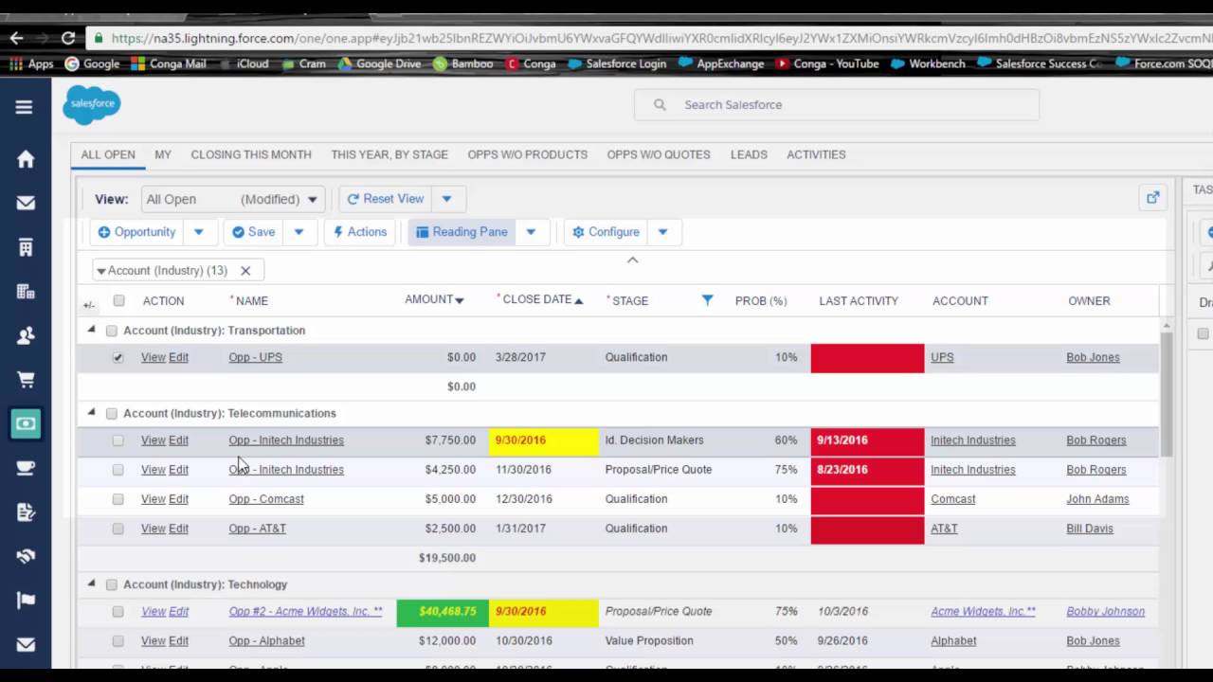Screen dimensions: 1213x682
Task: Open the Opp - Comcast link
Action: pyautogui.click(x=266, y=499)
